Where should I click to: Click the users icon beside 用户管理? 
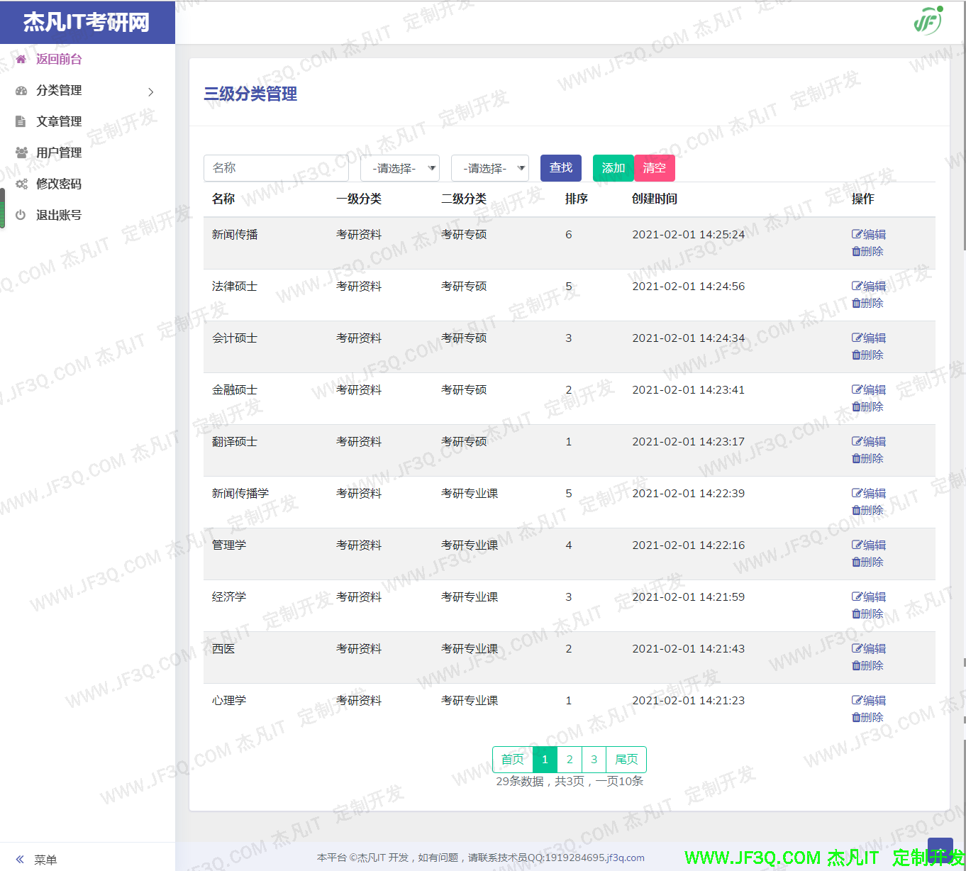click(x=21, y=153)
